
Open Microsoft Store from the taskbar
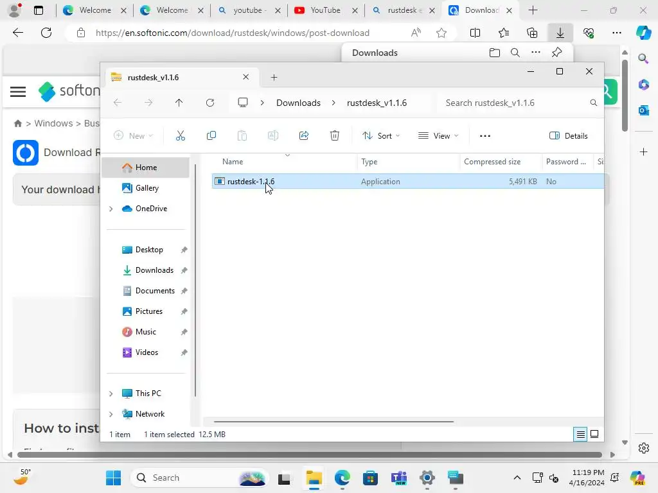click(x=370, y=478)
